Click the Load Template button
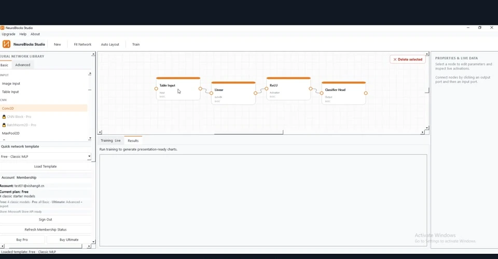This screenshot has height=259, width=498. pyautogui.click(x=46, y=166)
